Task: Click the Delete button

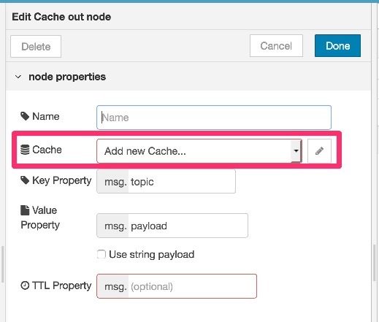Action: [x=36, y=47]
